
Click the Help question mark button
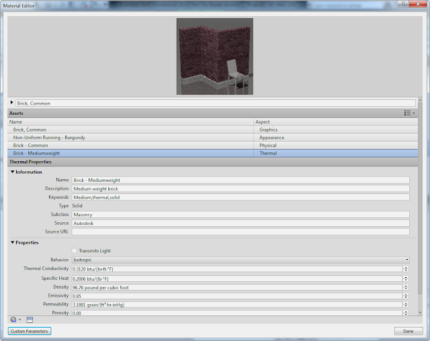click(403, 4)
